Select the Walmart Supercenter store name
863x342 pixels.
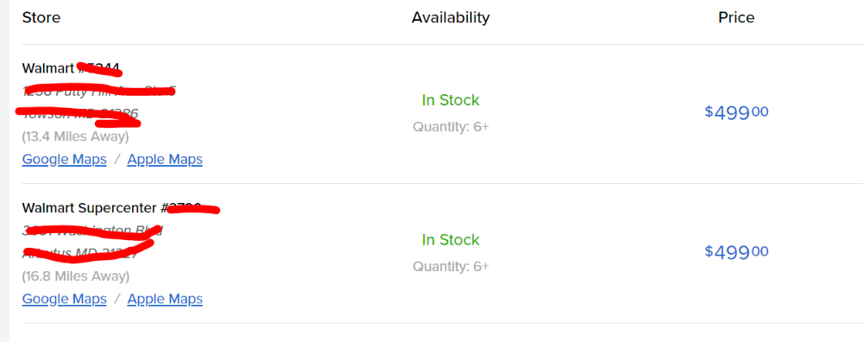pyautogui.click(x=120, y=208)
